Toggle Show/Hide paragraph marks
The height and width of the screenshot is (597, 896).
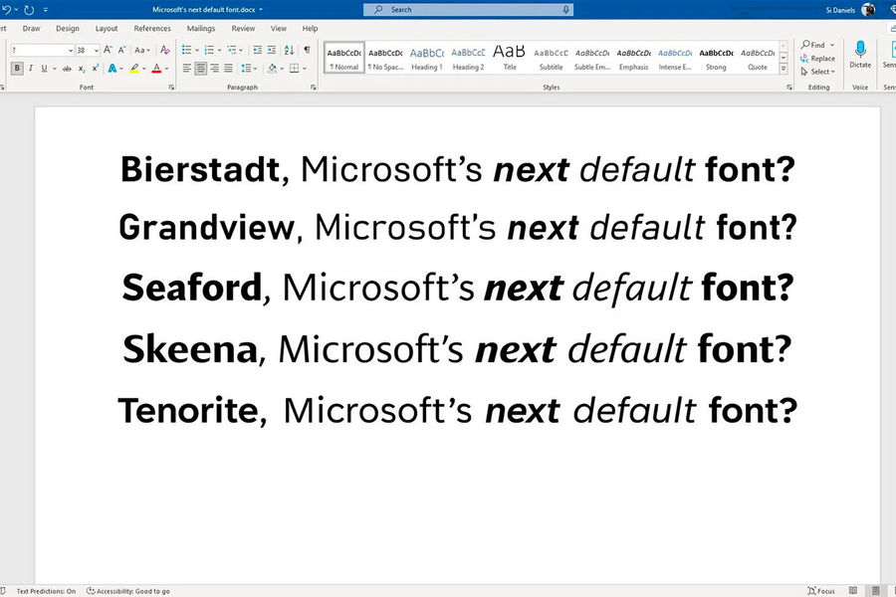pyautogui.click(x=307, y=50)
